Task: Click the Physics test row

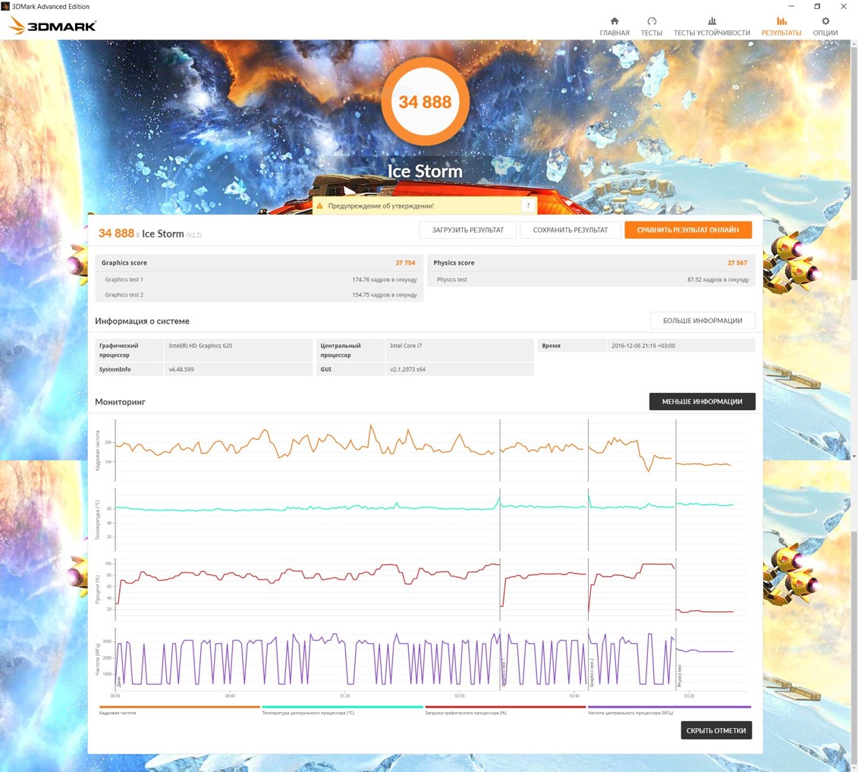Action: 592,280
